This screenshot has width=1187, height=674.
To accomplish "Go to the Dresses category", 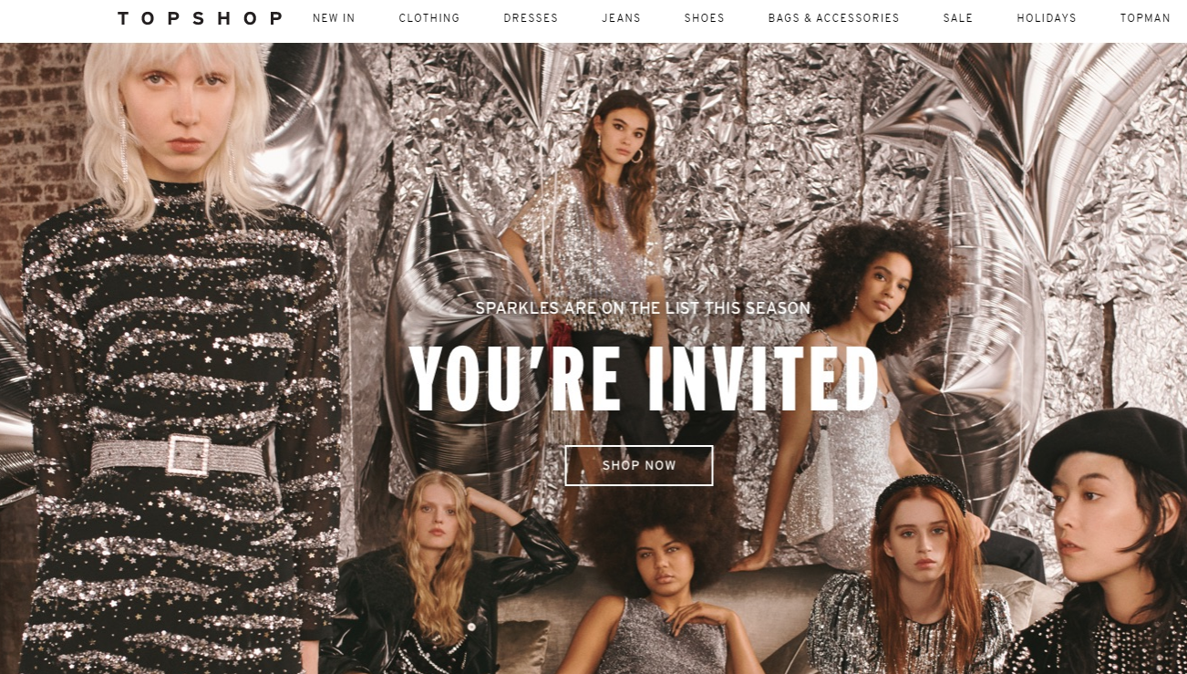I will [x=531, y=18].
